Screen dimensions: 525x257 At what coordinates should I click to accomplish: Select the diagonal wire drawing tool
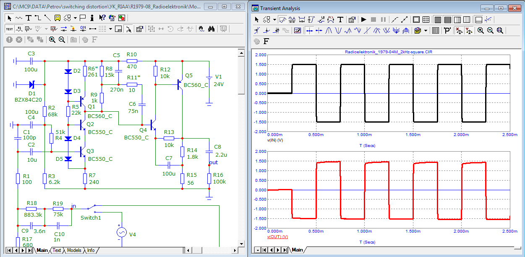click(47, 18)
